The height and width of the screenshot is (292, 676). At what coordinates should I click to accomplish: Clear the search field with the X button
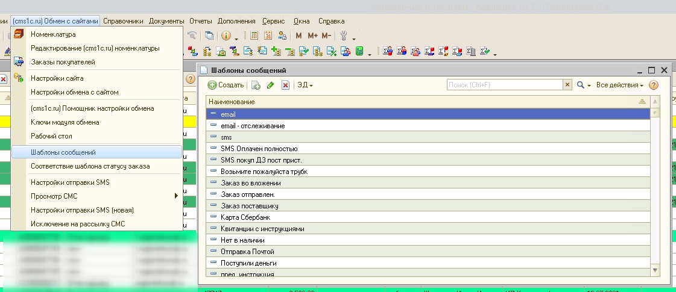567,85
